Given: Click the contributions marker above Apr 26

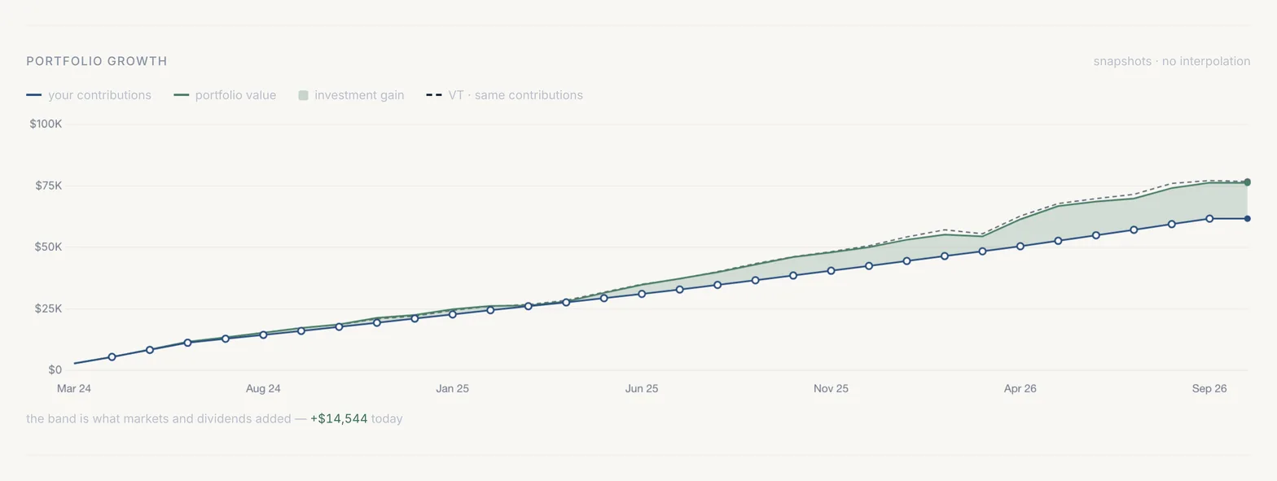Looking at the screenshot, I should (x=1020, y=246).
